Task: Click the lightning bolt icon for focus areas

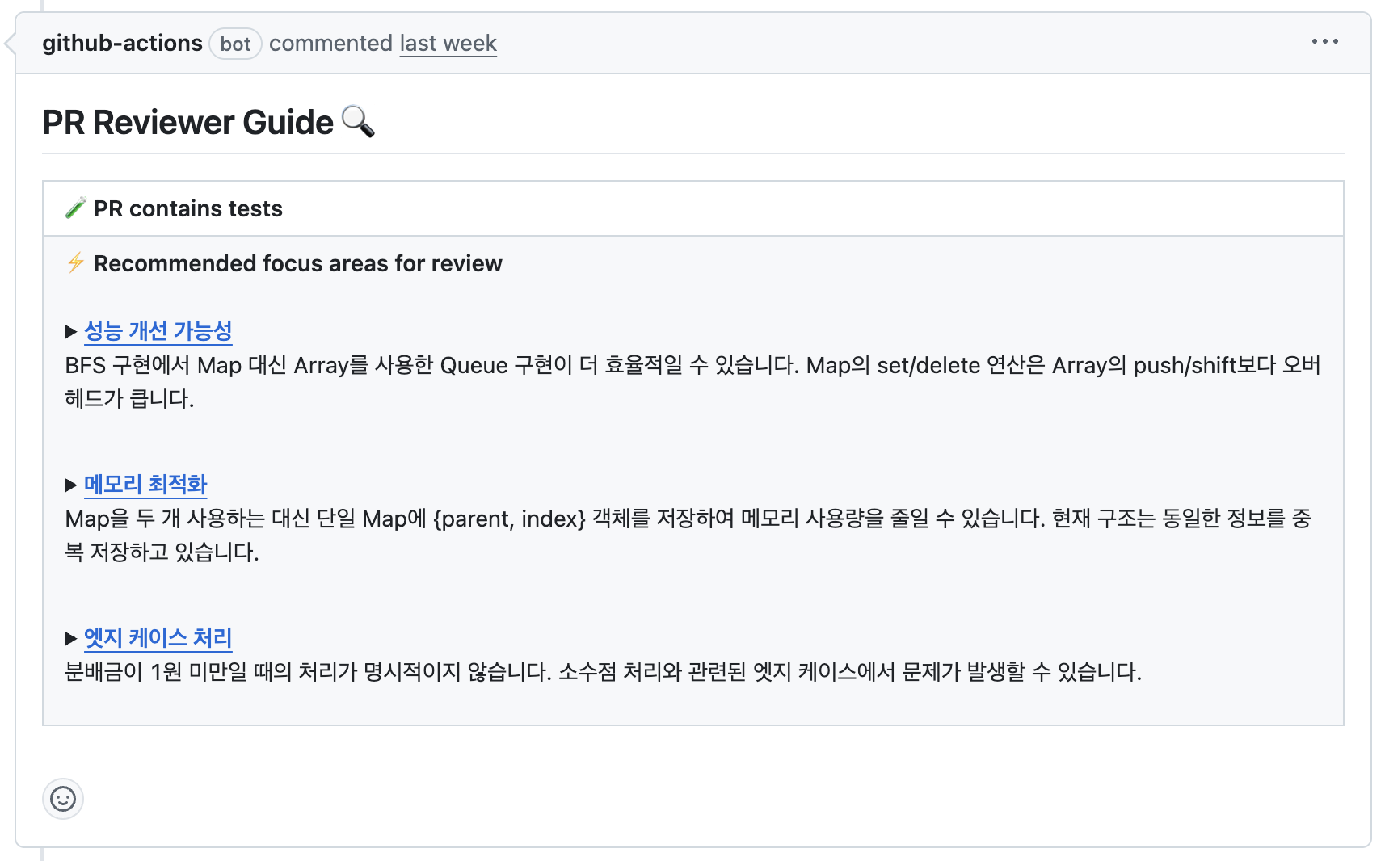Action: [74, 263]
